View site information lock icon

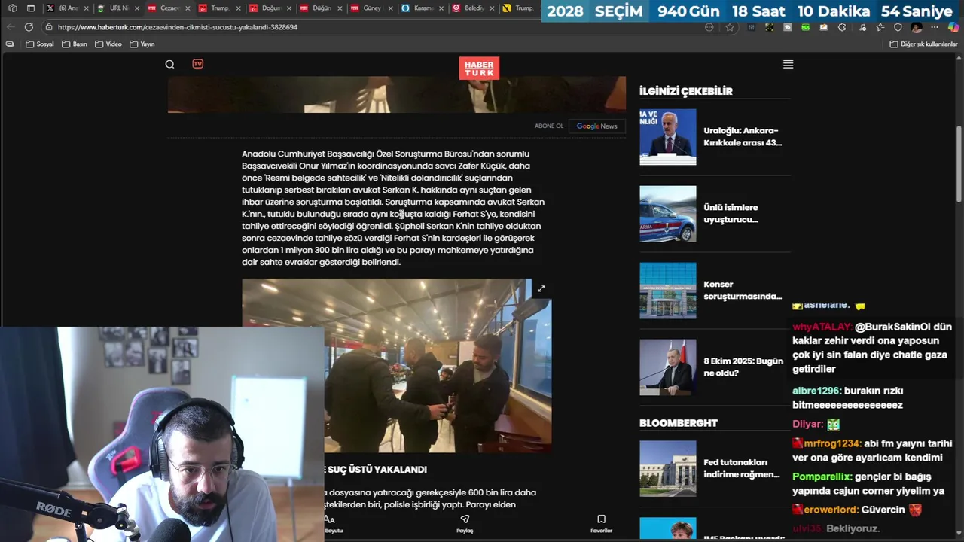pos(49,27)
